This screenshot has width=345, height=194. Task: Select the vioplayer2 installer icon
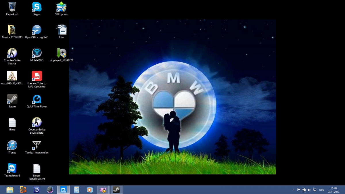coord(62,55)
